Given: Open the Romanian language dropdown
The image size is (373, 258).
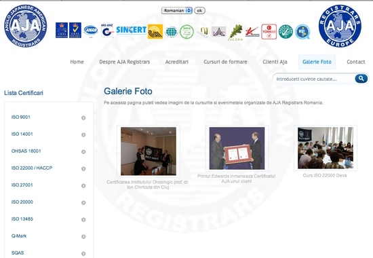Looking at the screenshot, I should click(x=177, y=10).
